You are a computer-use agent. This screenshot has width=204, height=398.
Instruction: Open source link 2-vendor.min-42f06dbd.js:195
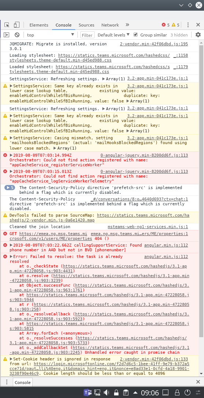point(154,44)
